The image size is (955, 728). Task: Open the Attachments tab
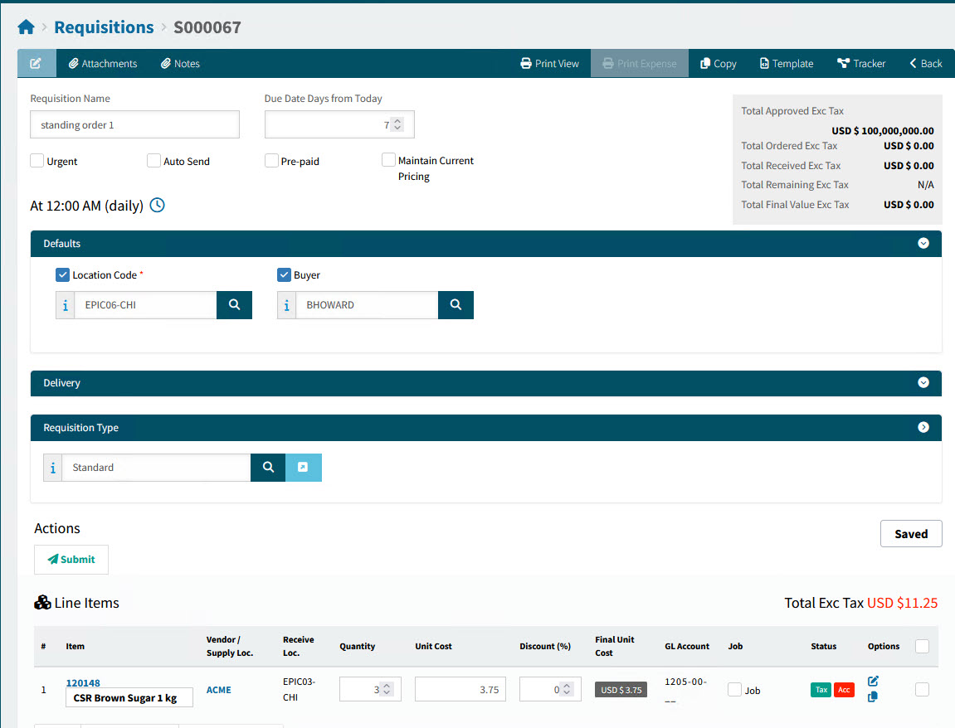(x=103, y=64)
